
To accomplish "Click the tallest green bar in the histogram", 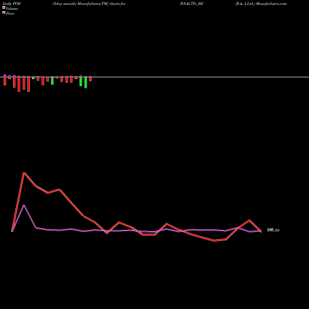I will (x=86, y=82).
